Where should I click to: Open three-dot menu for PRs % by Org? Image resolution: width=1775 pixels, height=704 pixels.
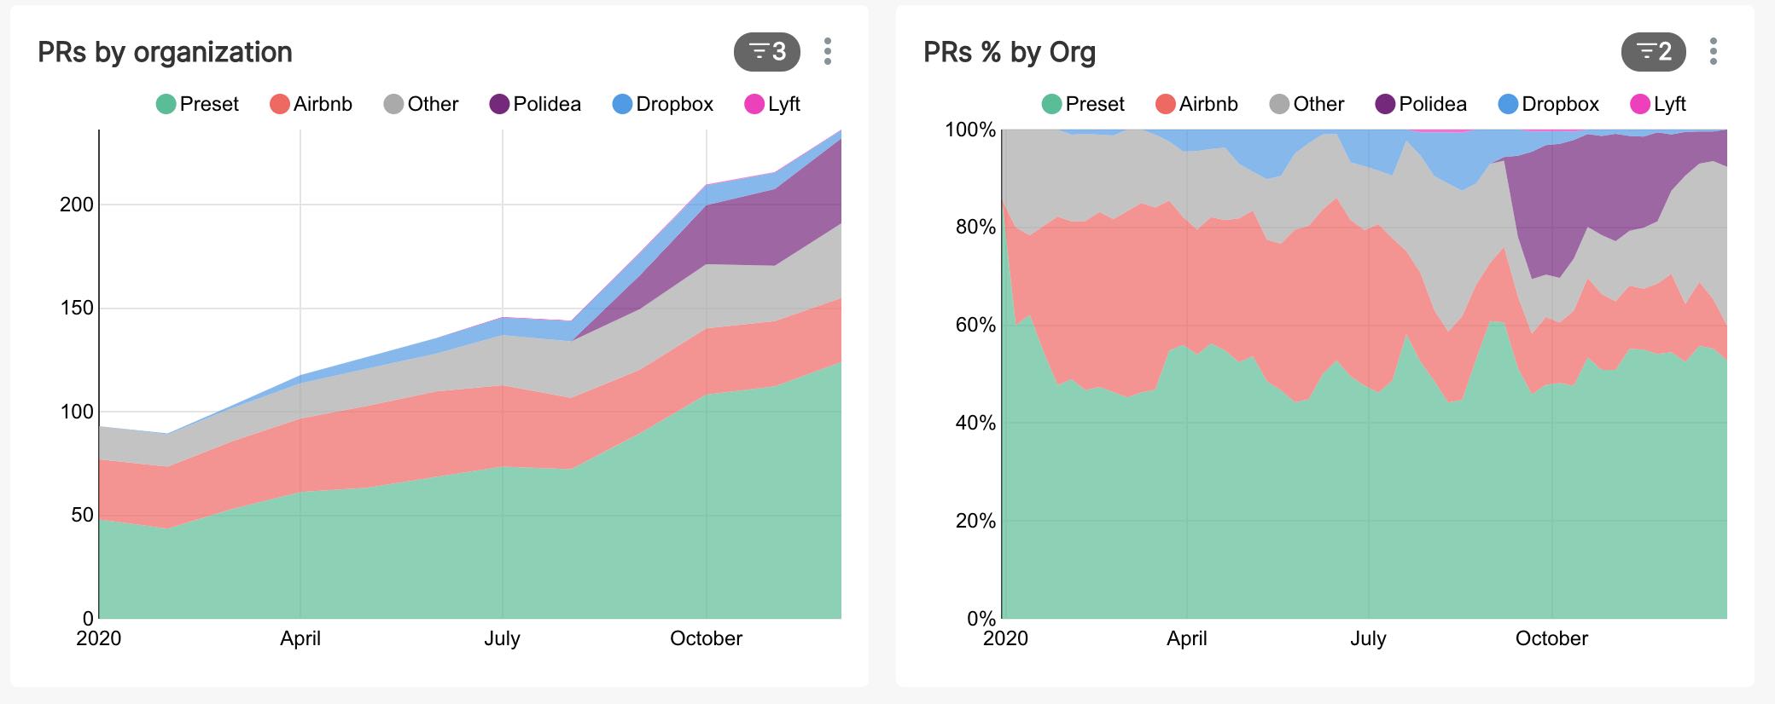(x=1714, y=52)
